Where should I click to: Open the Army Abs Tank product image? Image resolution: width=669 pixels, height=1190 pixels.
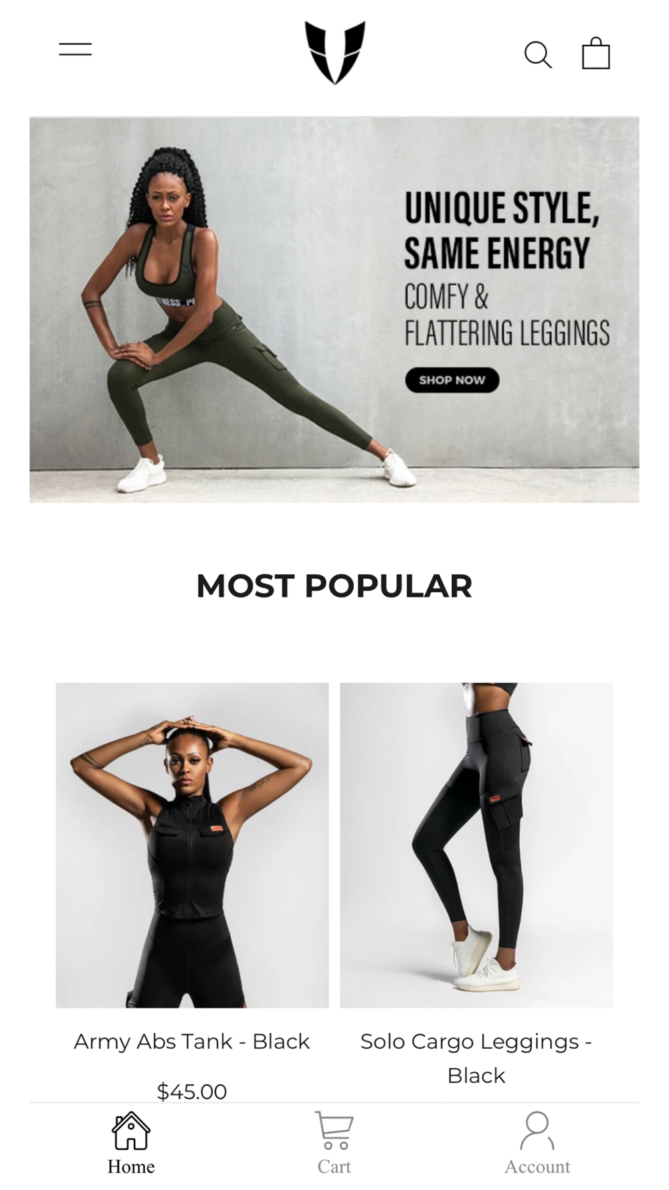(x=192, y=845)
